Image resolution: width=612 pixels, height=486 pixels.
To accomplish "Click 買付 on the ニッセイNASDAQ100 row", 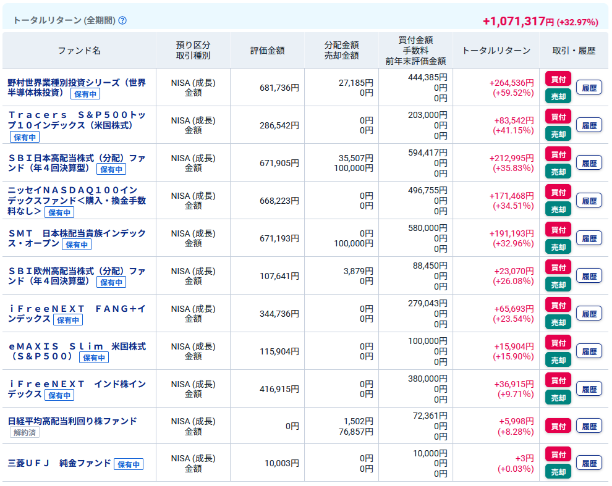I will tap(558, 192).
